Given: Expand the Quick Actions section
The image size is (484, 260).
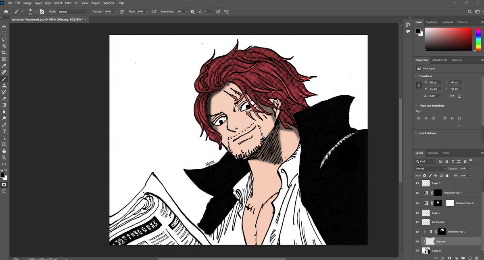Looking at the screenshot, I should click(416, 133).
